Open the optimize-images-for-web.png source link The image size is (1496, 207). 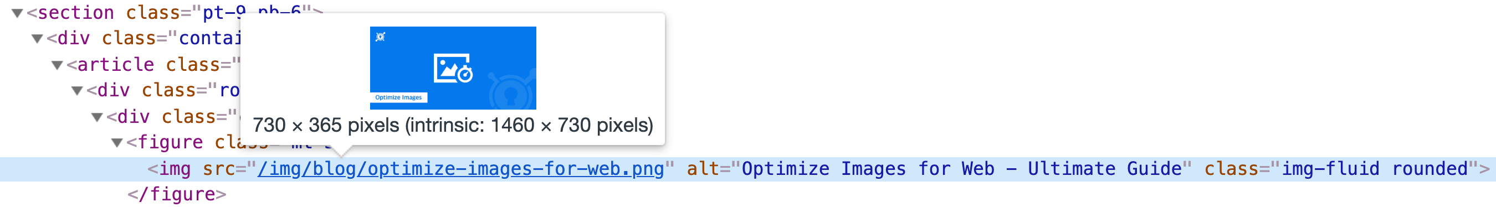pos(460,169)
